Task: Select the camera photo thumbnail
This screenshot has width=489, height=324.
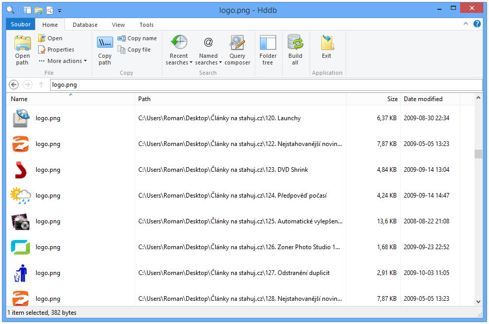Action: [21, 221]
